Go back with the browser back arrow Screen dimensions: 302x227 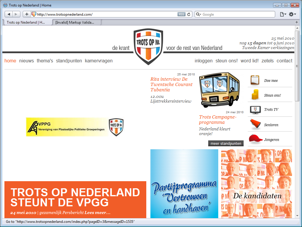click(x=9, y=14)
